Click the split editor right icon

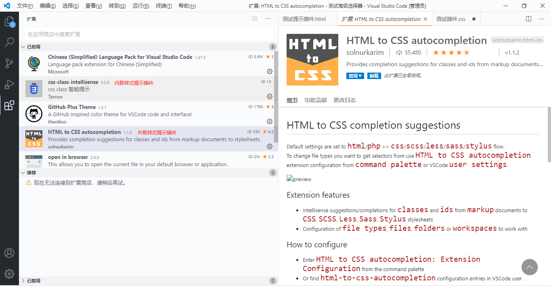pos(529,19)
